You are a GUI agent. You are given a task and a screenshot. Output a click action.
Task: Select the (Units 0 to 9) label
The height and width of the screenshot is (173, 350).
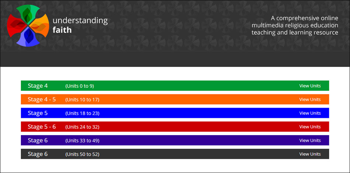[x=80, y=86]
